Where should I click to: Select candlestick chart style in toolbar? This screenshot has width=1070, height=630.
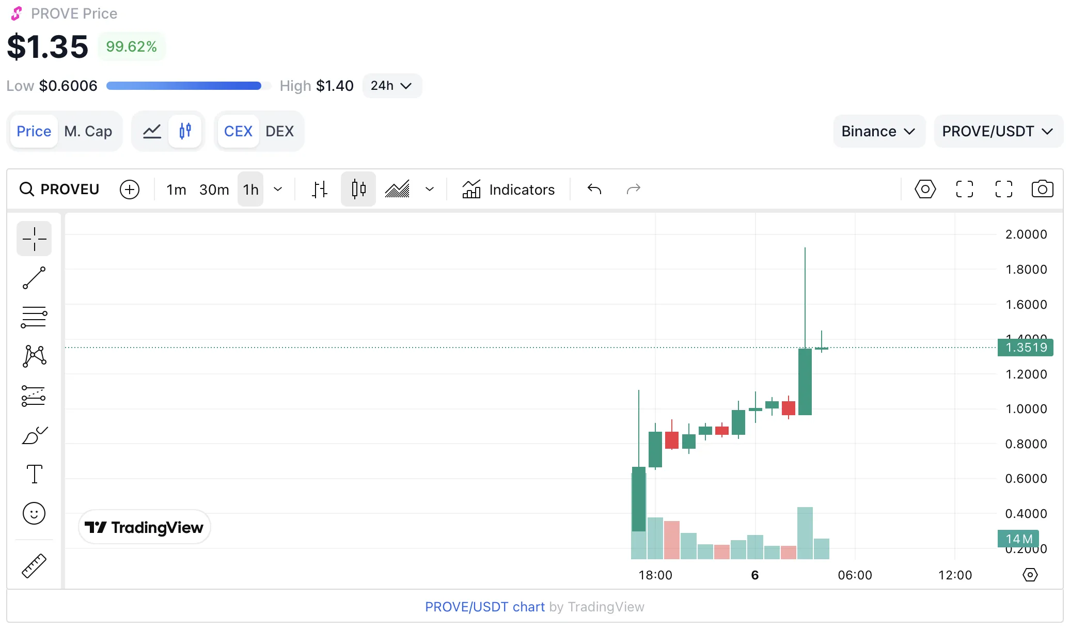pyautogui.click(x=358, y=190)
